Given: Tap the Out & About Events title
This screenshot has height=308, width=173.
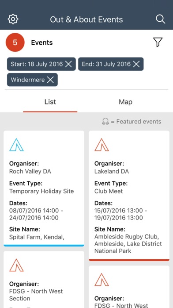Looking at the screenshot, I should (86, 19).
